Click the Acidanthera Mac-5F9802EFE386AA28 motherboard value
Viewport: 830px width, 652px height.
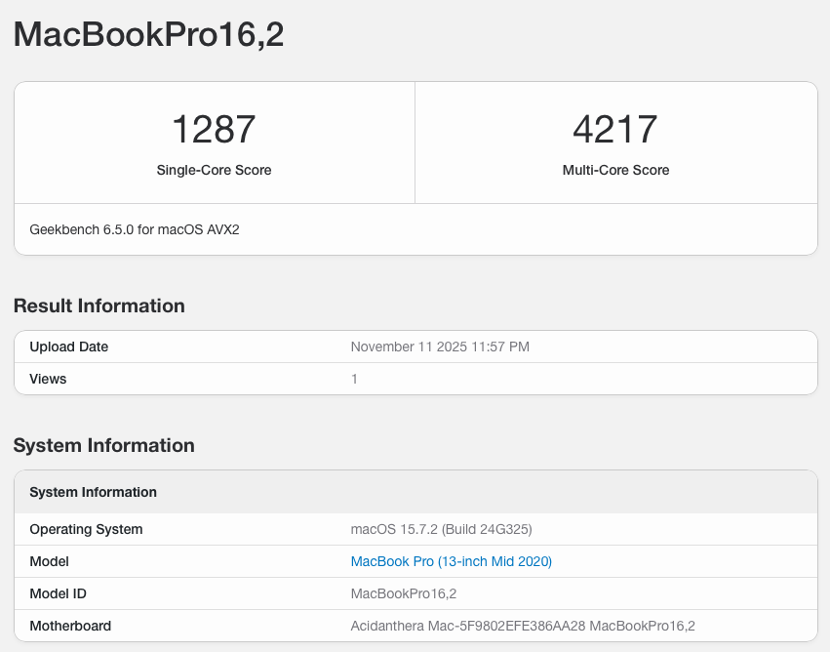pyautogui.click(x=523, y=626)
